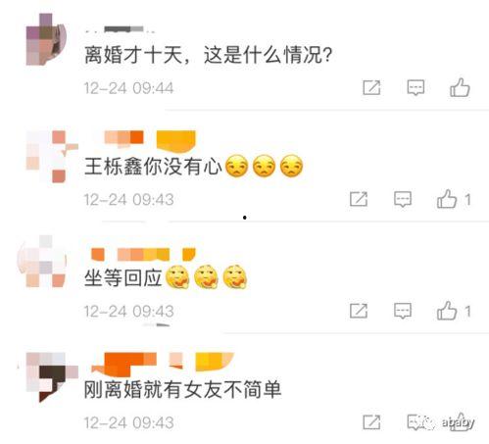489x444 pixels.
Task: Reply to the comment "王栎鑫你没有心"
Action: click(x=403, y=199)
